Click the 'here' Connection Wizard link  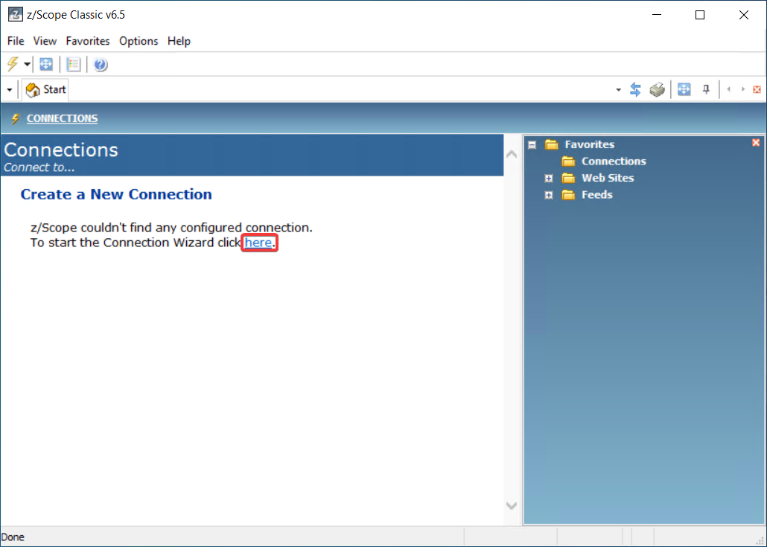click(258, 243)
